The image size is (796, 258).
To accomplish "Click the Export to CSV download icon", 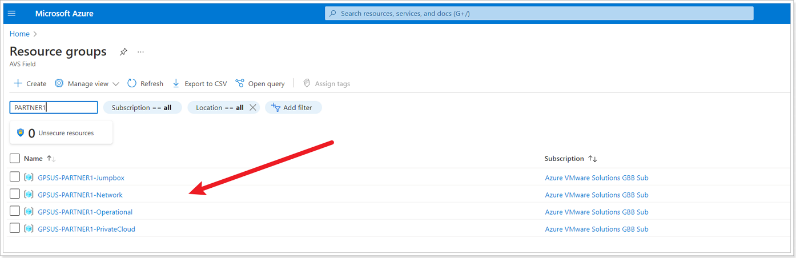I will pos(176,83).
